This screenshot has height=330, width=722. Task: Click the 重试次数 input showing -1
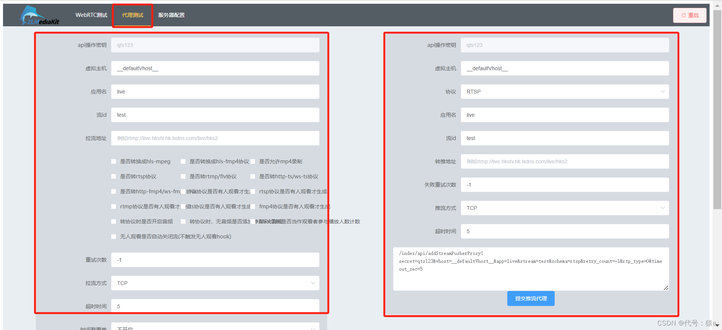(x=215, y=260)
